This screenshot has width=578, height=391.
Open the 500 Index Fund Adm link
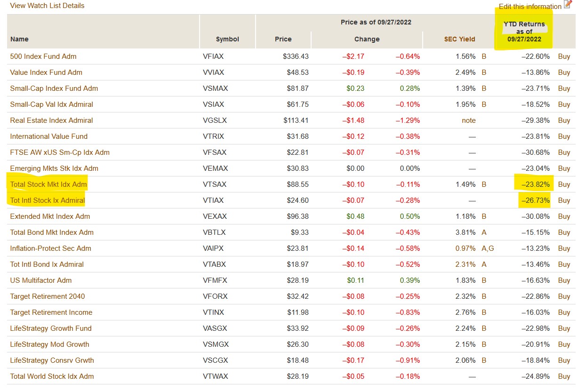(43, 56)
